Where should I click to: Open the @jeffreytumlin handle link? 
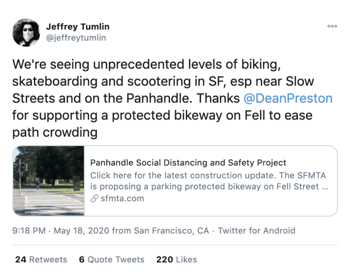(x=76, y=37)
